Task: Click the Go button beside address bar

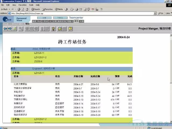Action: coord(162,13)
